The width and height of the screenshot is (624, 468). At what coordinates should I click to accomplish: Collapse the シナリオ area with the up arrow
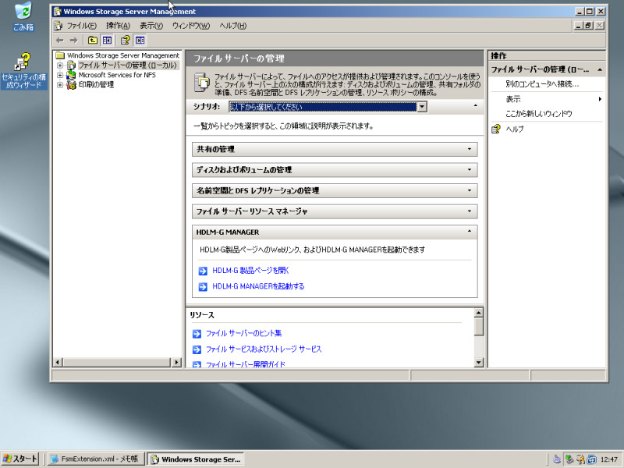(x=475, y=106)
